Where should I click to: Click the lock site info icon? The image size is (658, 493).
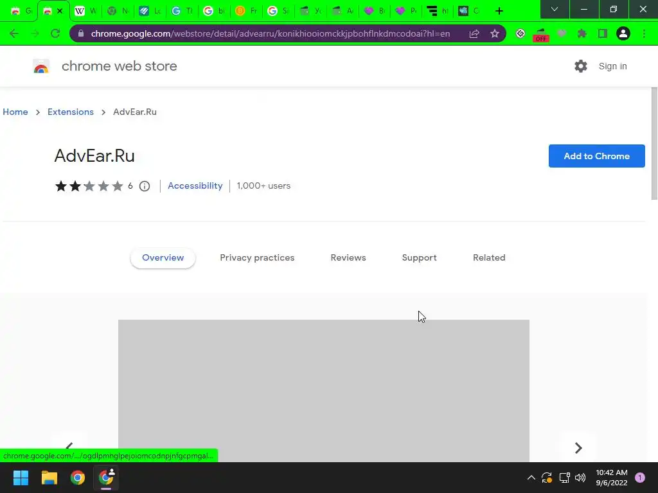tap(81, 33)
